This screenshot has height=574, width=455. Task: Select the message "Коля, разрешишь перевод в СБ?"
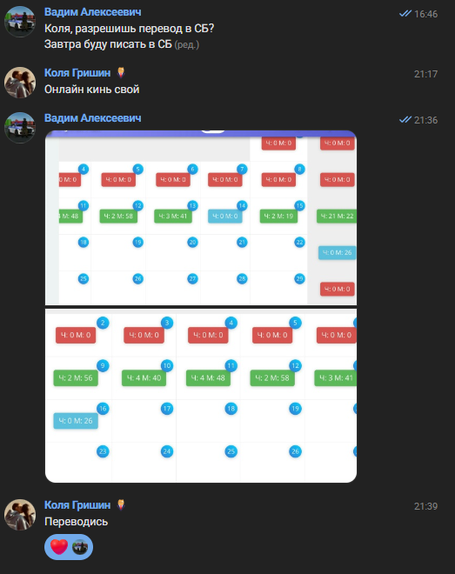tap(130, 29)
